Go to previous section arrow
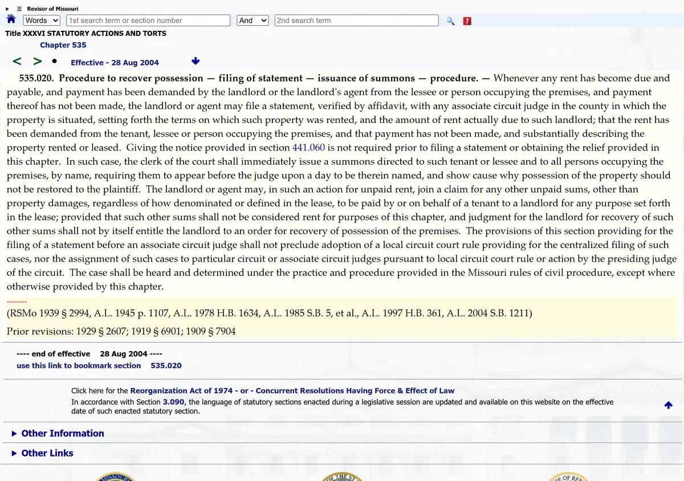The width and height of the screenshot is (684, 481). 17,61
